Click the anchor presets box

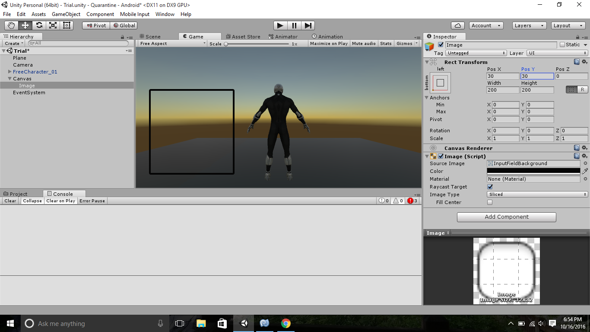pos(440,83)
